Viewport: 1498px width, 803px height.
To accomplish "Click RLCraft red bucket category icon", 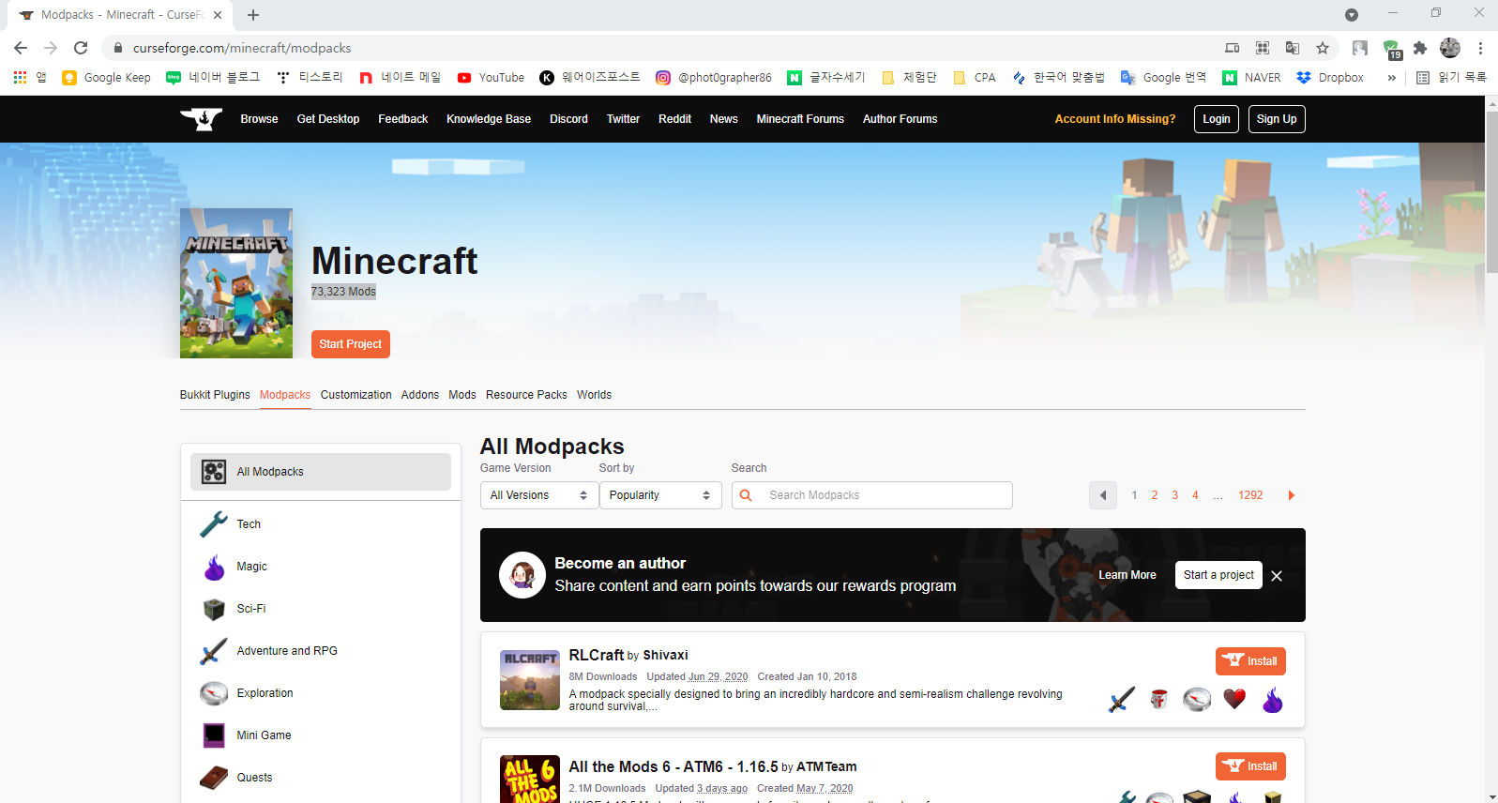I will [1159, 700].
